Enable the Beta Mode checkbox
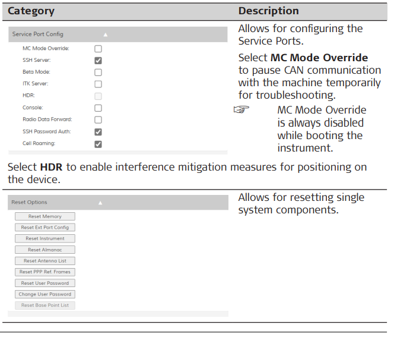 [98, 73]
